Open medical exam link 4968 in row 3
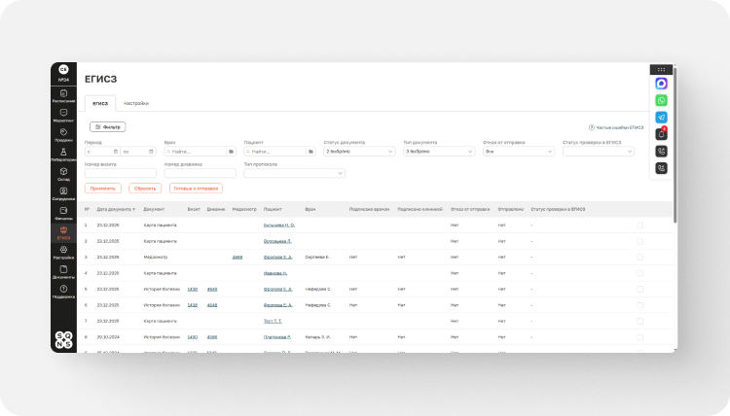This screenshot has height=416, width=730. (x=237, y=257)
